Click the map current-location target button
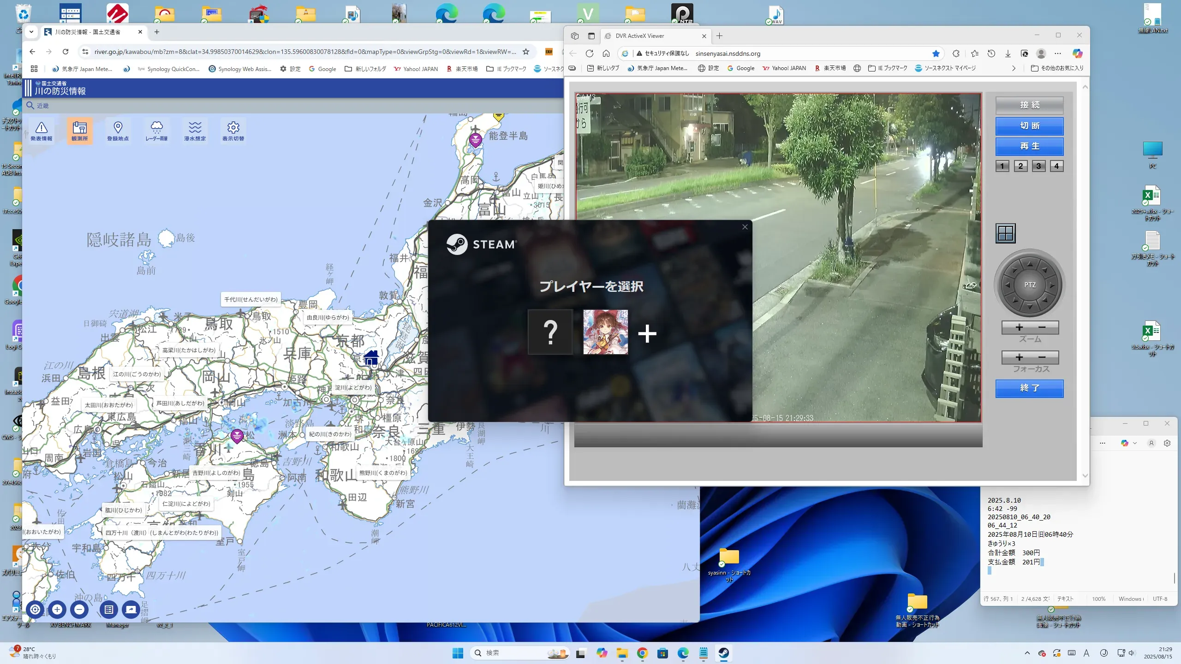 coord(35,610)
